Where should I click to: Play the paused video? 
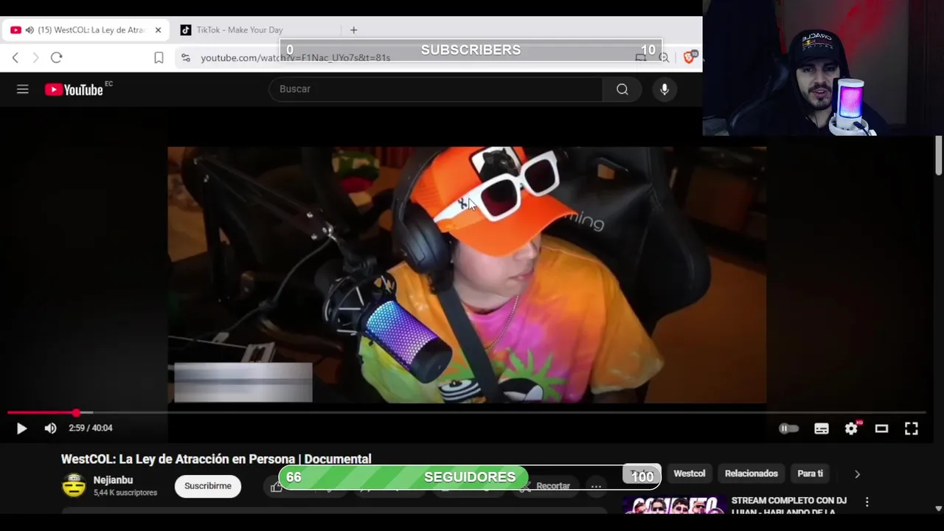pos(21,428)
